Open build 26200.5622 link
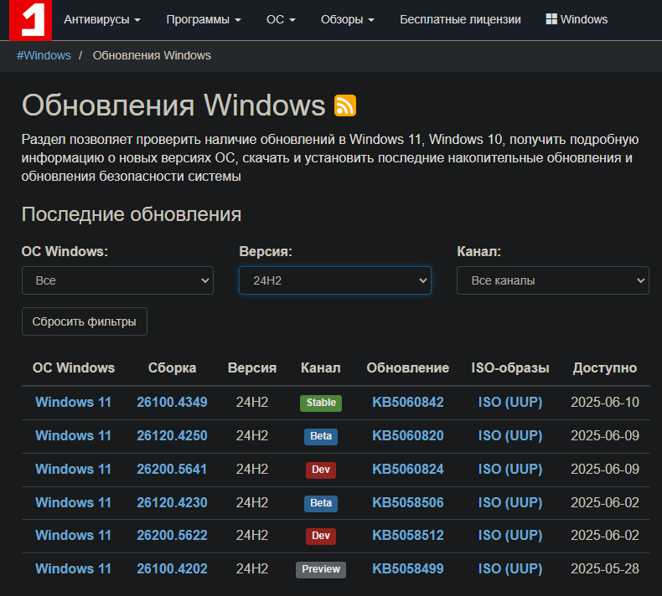The width and height of the screenshot is (662, 596). pyautogui.click(x=172, y=535)
